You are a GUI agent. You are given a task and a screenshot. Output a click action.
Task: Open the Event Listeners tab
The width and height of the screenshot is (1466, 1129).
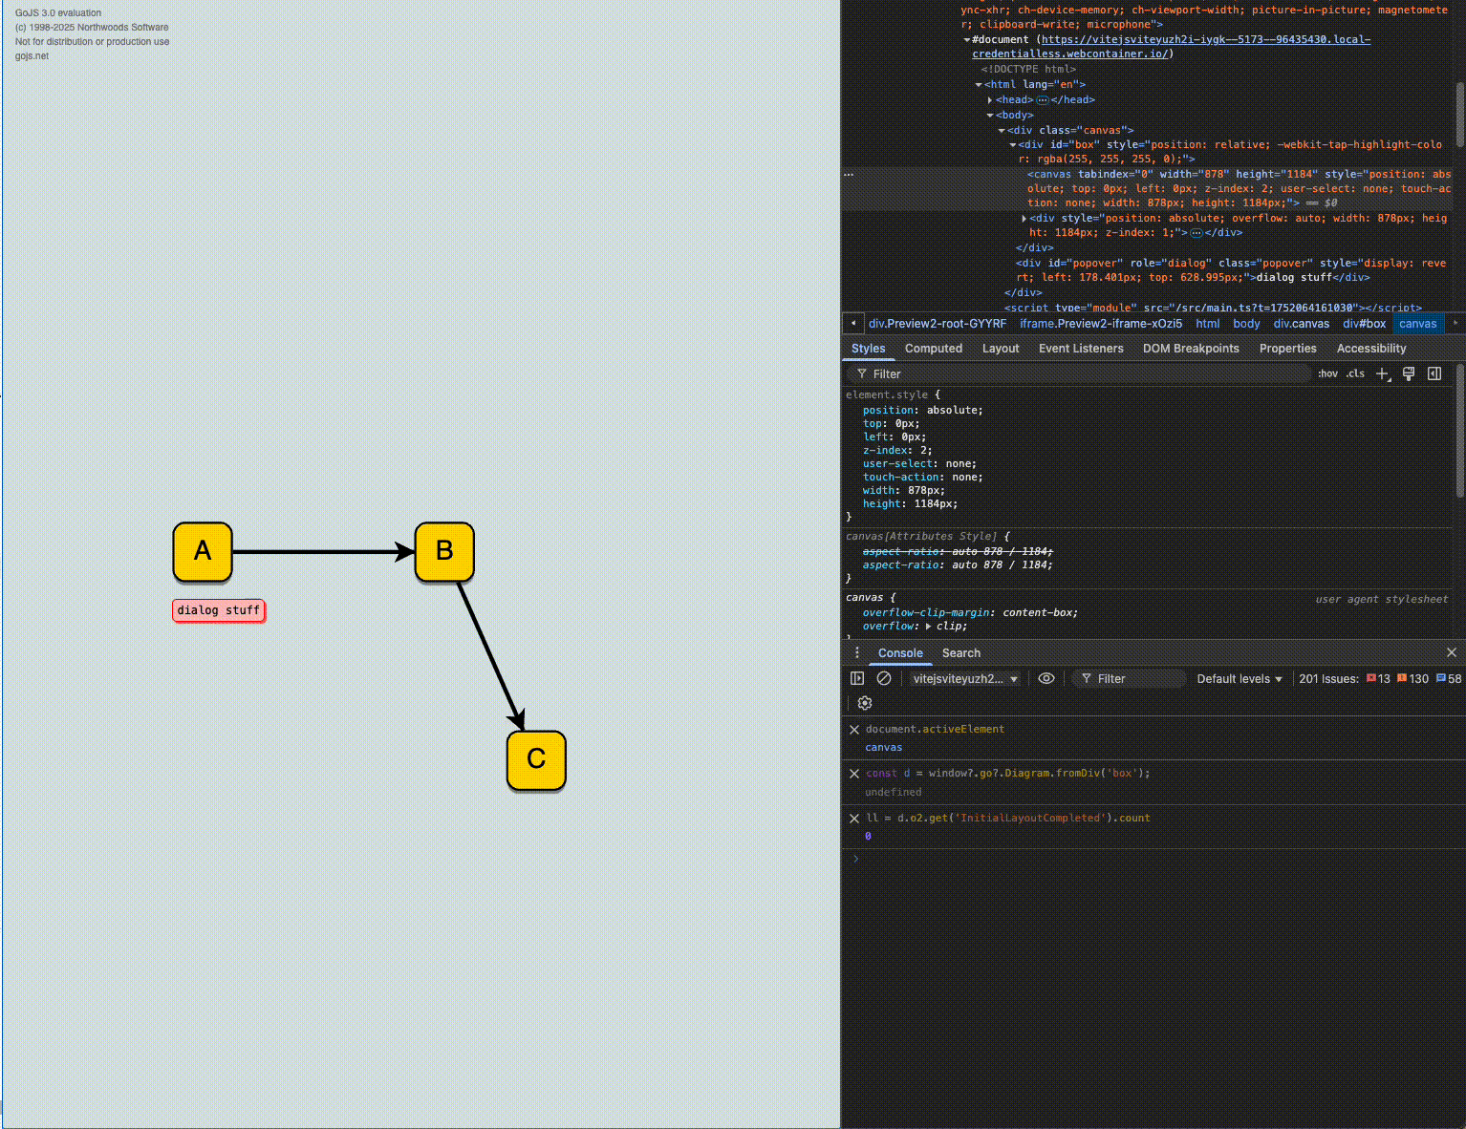point(1081,349)
